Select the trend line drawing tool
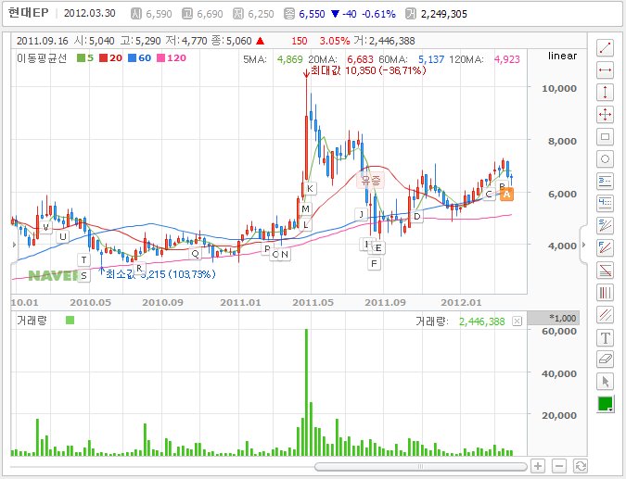The image size is (626, 479). pos(606,48)
